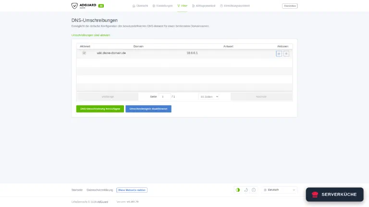This screenshot has width=369, height=207.
Task: Click the DNS-Umschreibungen page heading
Action: [94, 21]
